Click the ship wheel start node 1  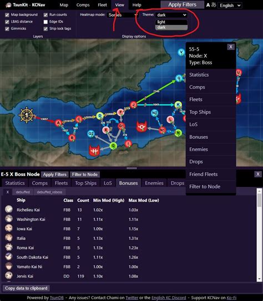click(27, 115)
